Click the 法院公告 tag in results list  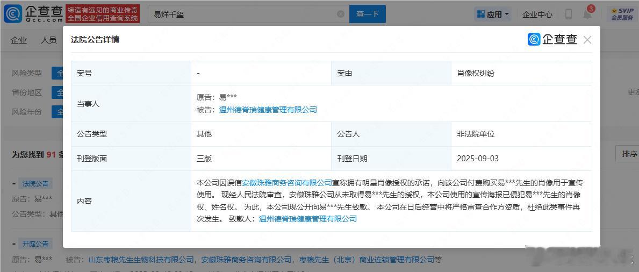[x=35, y=183]
